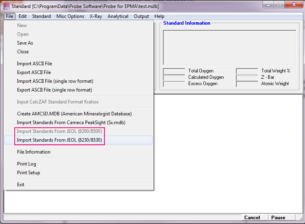Open the Output menu

coord(141,16)
